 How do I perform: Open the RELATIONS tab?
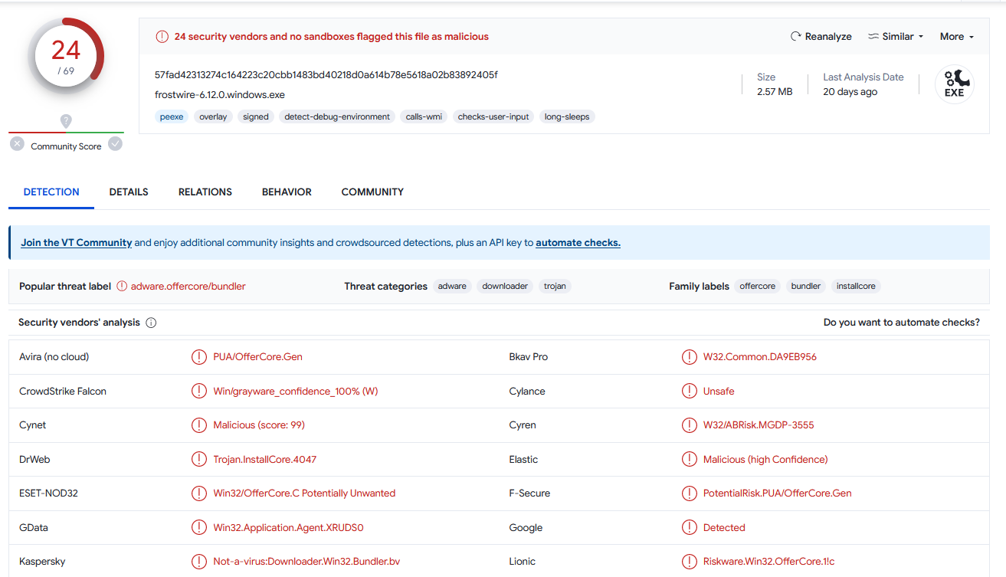point(205,192)
